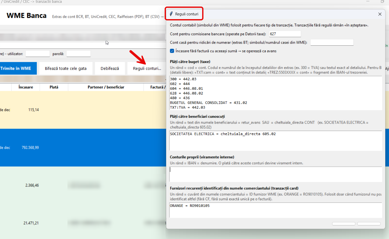
Task: Click the rule line '300 = 442.03'
Action: click(183, 79)
